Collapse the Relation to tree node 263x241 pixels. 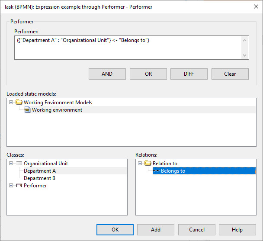140,164
